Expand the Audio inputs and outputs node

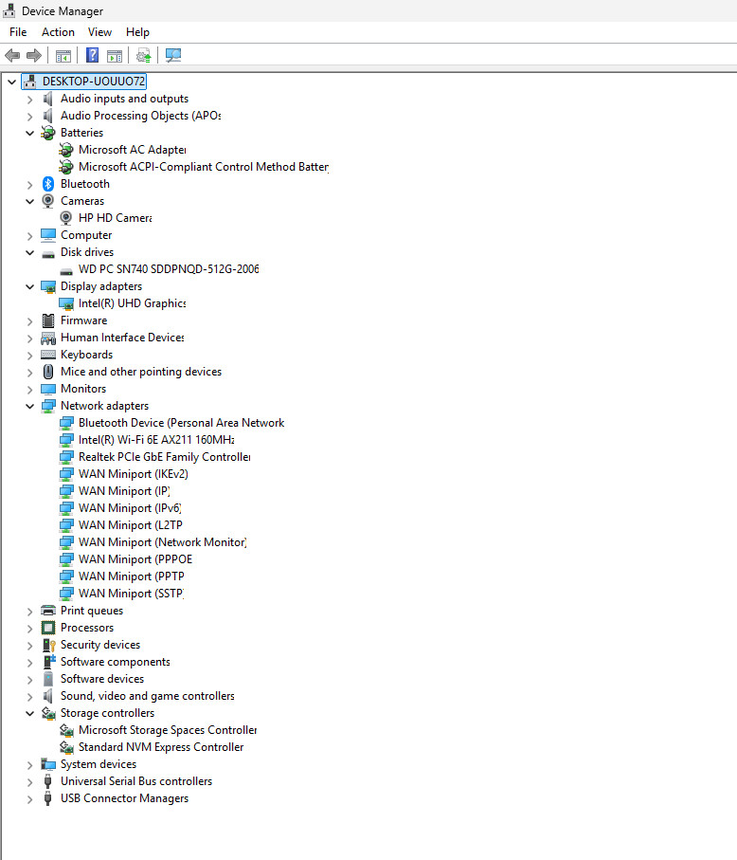coord(30,100)
